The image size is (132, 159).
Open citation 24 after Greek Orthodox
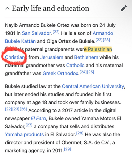83,72
